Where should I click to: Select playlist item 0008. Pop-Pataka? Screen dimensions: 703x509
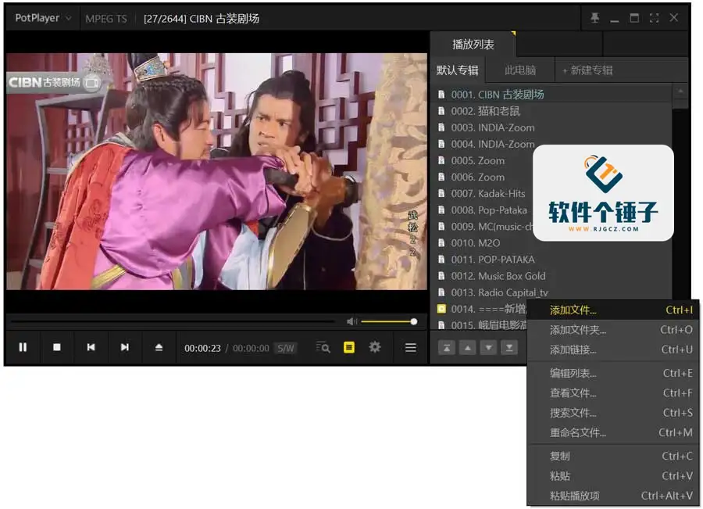[483, 210]
